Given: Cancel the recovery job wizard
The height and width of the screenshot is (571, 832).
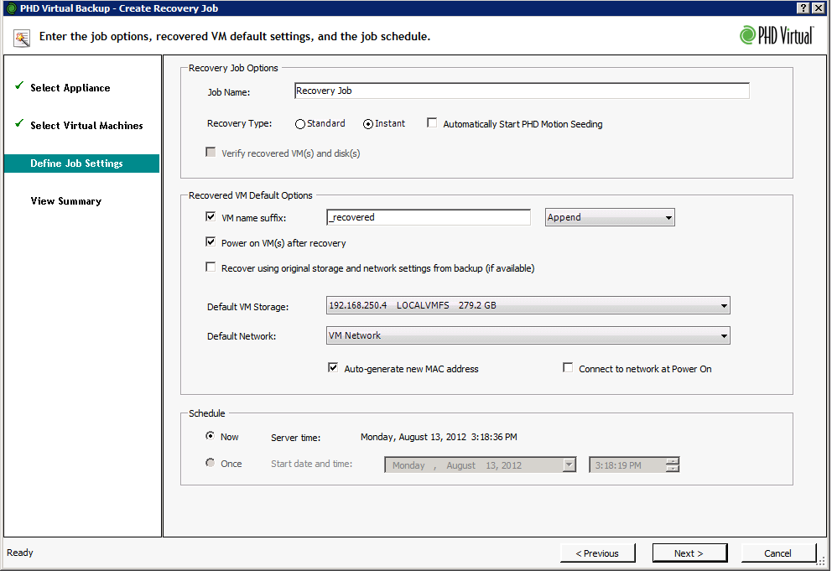Looking at the screenshot, I should click(x=777, y=553).
